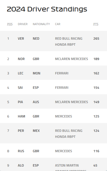This screenshot has width=107, height=171.
Task: Select driver LEC in the standings
Action: click(21, 73)
